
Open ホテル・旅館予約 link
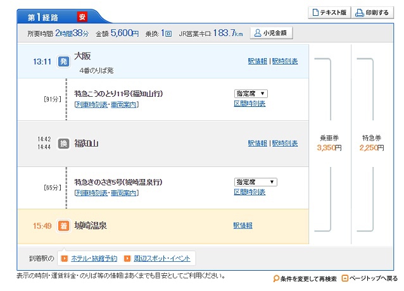94,258
